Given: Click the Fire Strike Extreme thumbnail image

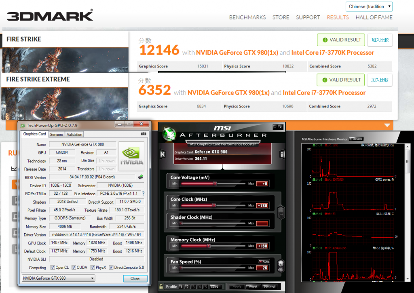Looking at the screenshot, I should click(x=65, y=103).
